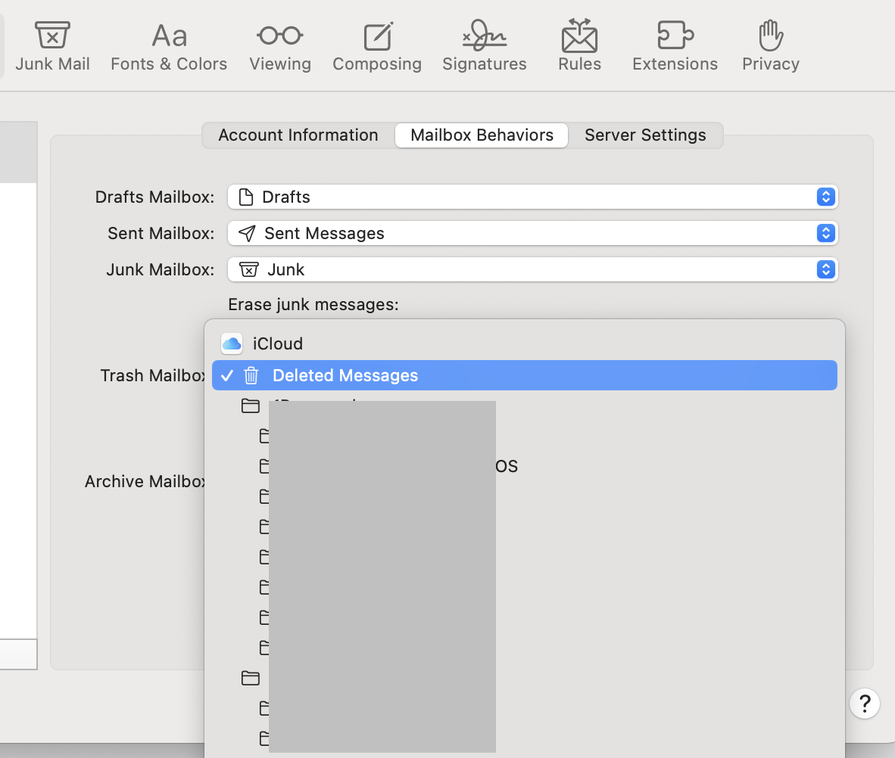This screenshot has width=895, height=758.
Task: Open Fonts & Colors preferences
Action: pyautogui.click(x=169, y=47)
